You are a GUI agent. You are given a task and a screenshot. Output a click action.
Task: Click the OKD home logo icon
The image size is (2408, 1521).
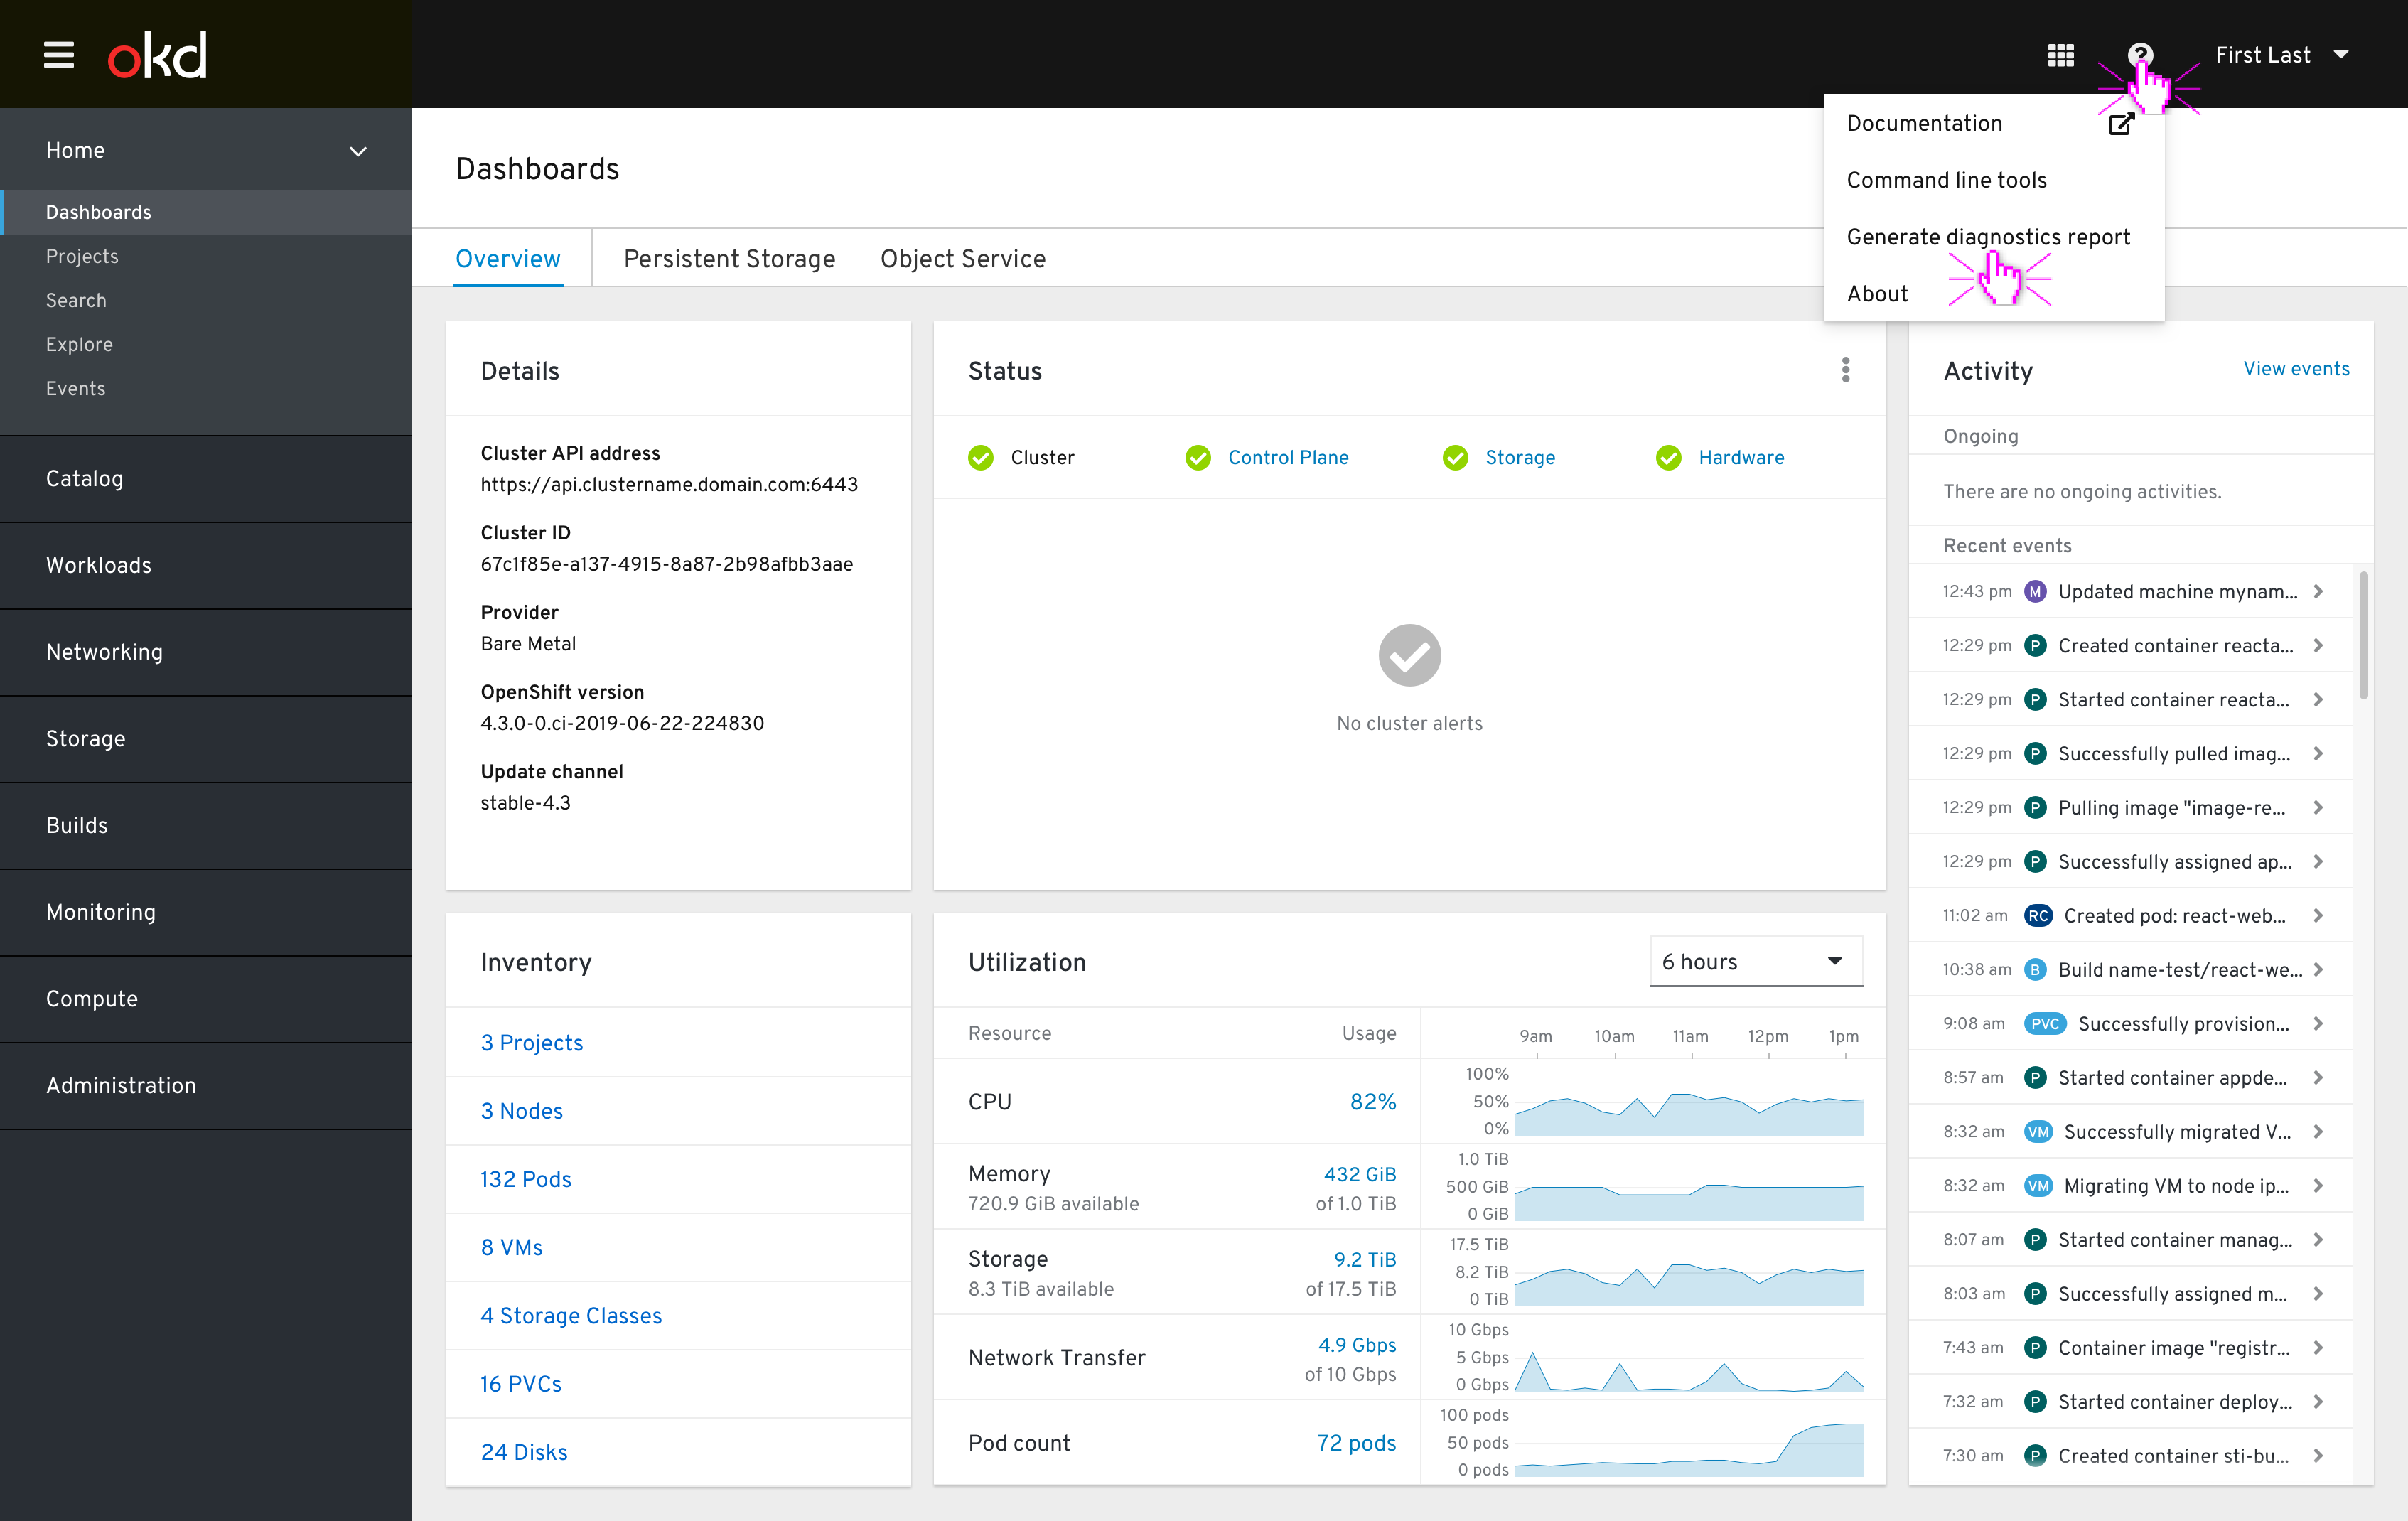pyautogui.click(x=158, y=54)
